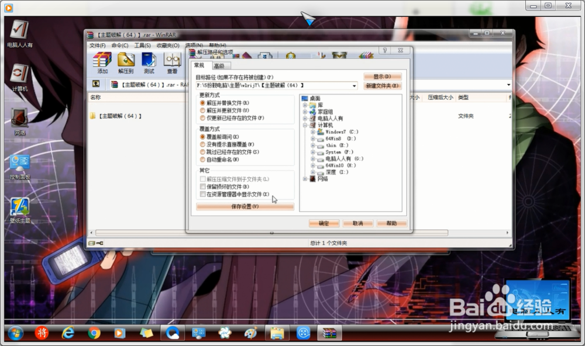This screenshot has width=585, height=346.
Task: Expand the System (F:) drive node
Action: point(312,152)
